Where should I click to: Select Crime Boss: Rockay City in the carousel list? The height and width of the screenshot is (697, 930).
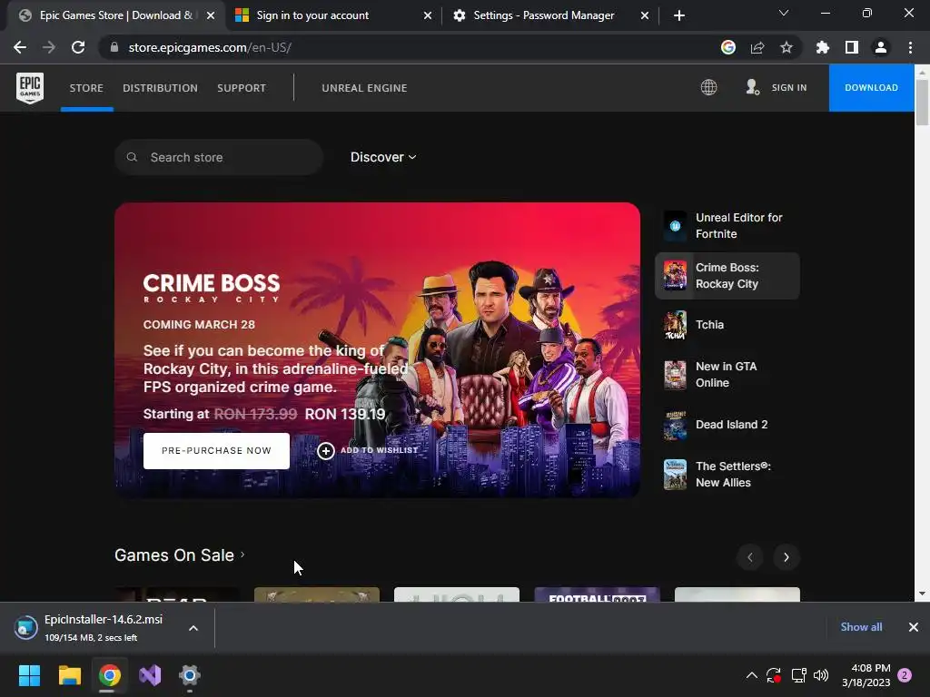coord(727,276)
